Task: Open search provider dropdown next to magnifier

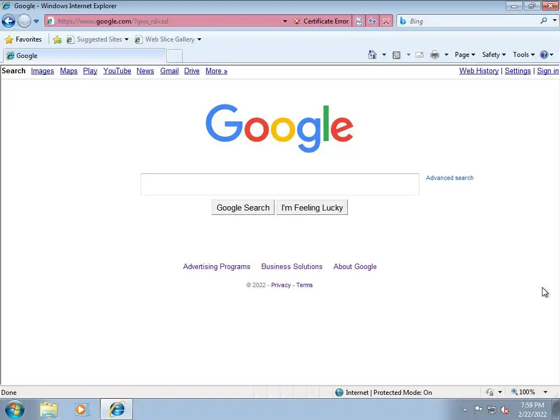Action: point(555,21)
